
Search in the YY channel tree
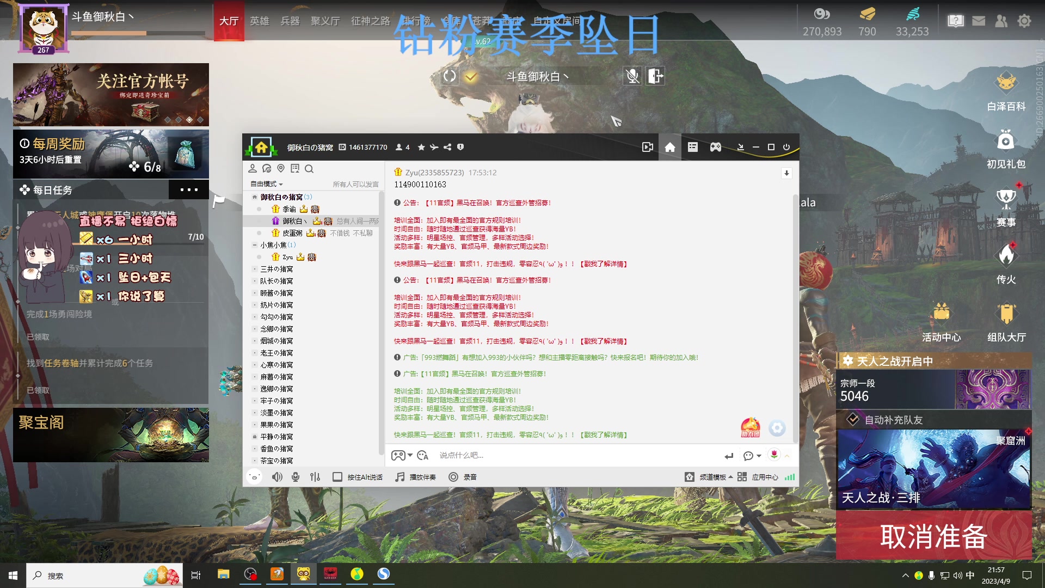tap(309, 169)
